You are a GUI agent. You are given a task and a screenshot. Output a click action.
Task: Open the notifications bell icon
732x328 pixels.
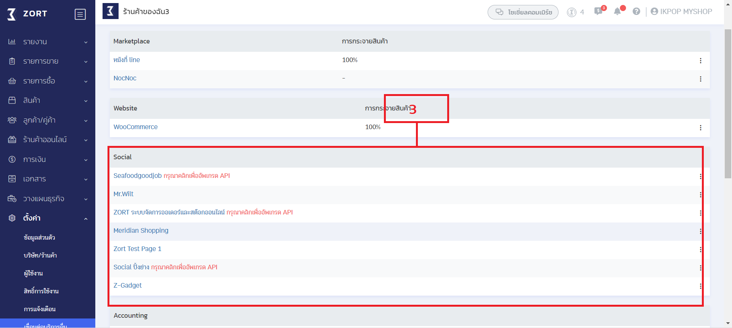[618, 11]
